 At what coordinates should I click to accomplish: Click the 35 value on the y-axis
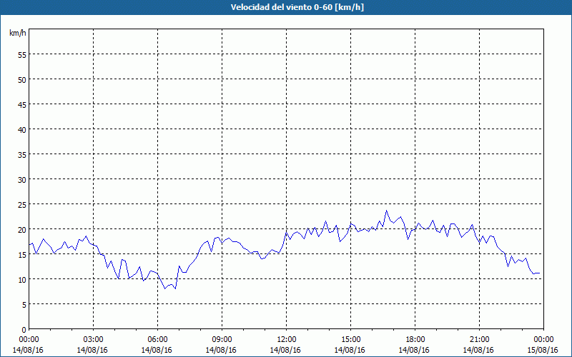click(x=22, y=154)
